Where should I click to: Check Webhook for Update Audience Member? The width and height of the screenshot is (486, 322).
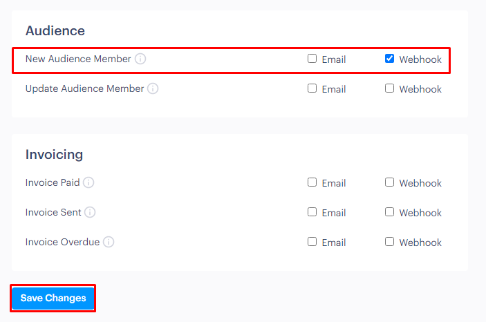coord(390,88)
